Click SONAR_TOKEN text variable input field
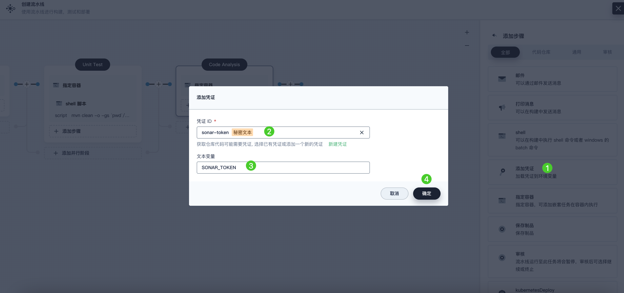Screen dimensions: 624x293 pyautogui.click(x=283, y=167)
